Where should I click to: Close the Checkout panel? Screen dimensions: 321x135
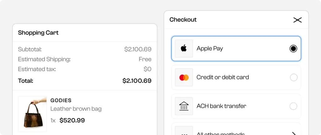pos(297,20)
